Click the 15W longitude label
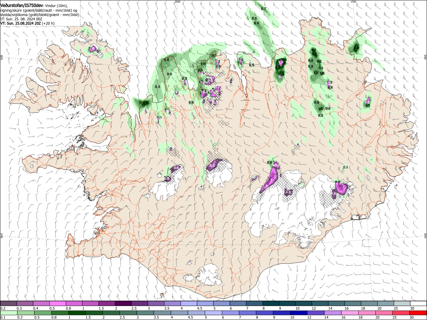This screenshot has width=427, height=320. coord(354,2)
